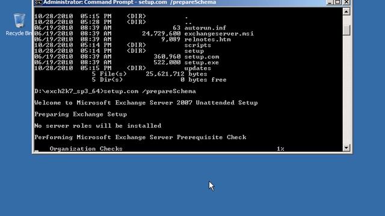Click the '25,621,712 bytes' total line

coord(176,74)
